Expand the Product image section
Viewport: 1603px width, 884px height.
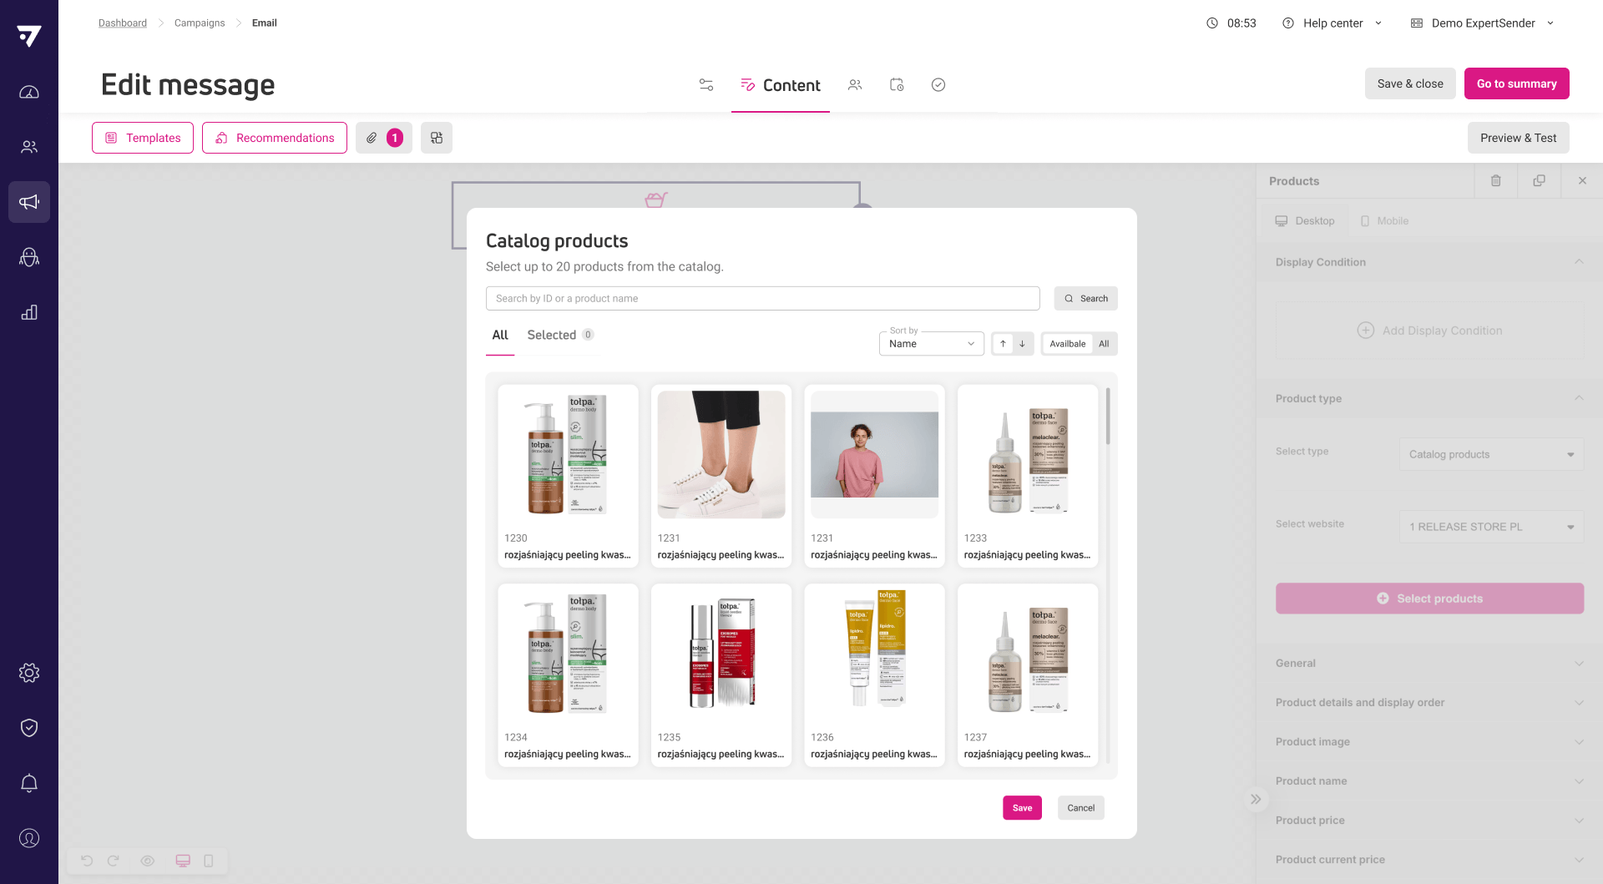[x=1429, y=741]
